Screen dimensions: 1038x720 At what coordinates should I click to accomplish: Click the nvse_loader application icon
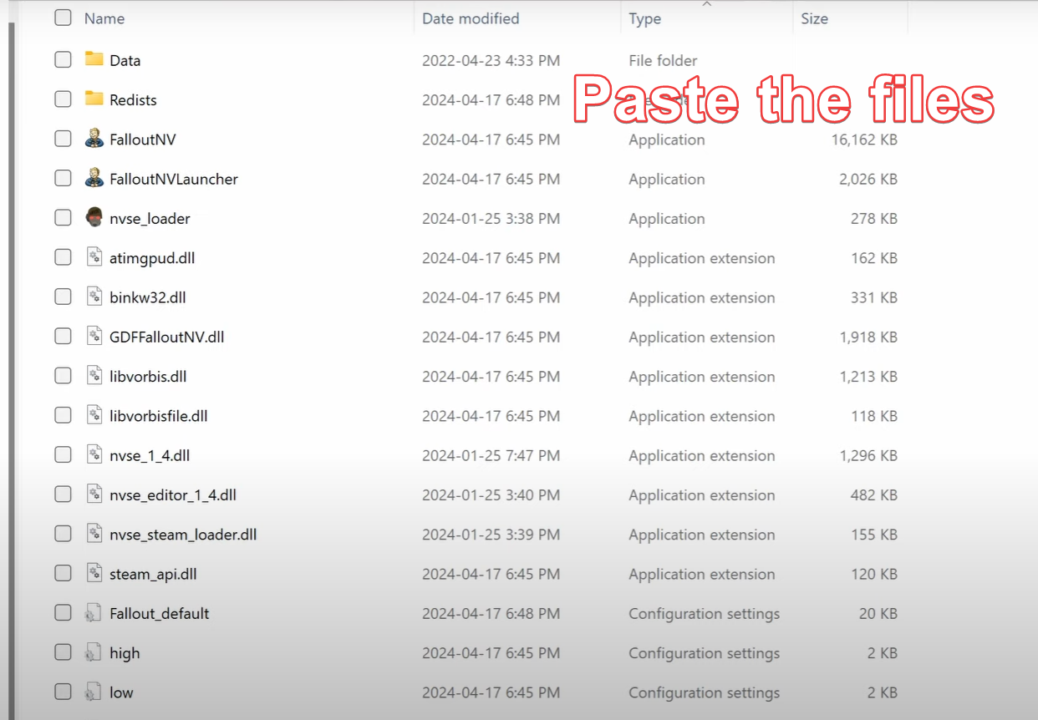click(94, 218)
